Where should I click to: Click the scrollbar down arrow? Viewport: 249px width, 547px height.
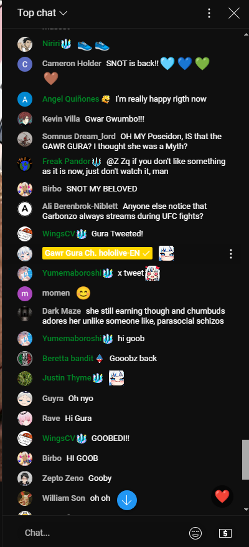point(246,510)
